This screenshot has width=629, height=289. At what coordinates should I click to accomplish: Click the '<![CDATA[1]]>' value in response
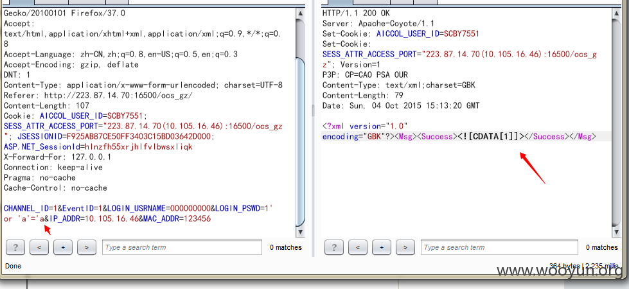point(491,137)
